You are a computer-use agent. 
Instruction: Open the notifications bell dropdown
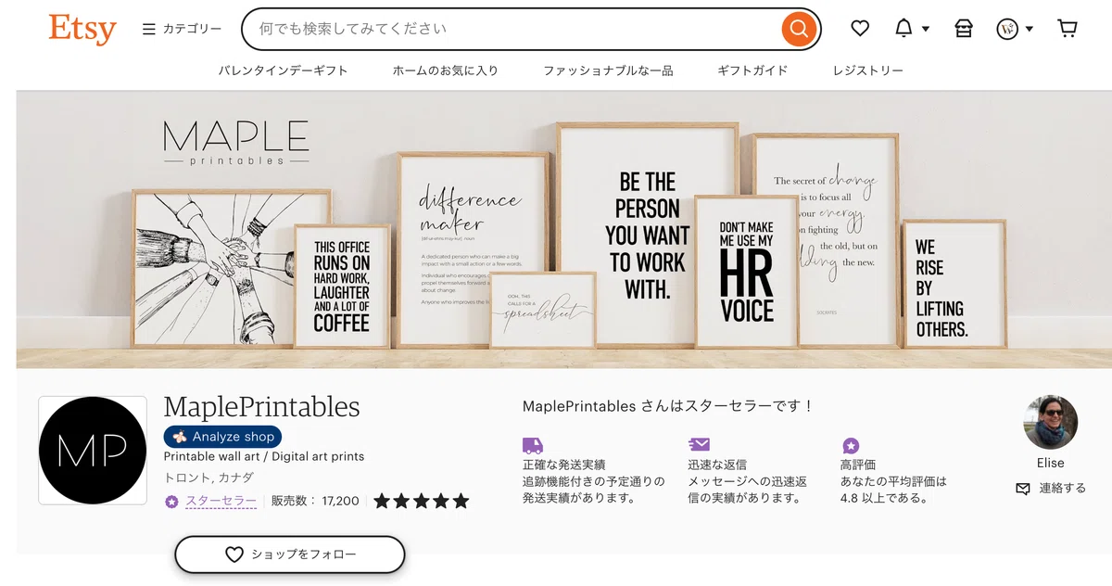(912, 29)
